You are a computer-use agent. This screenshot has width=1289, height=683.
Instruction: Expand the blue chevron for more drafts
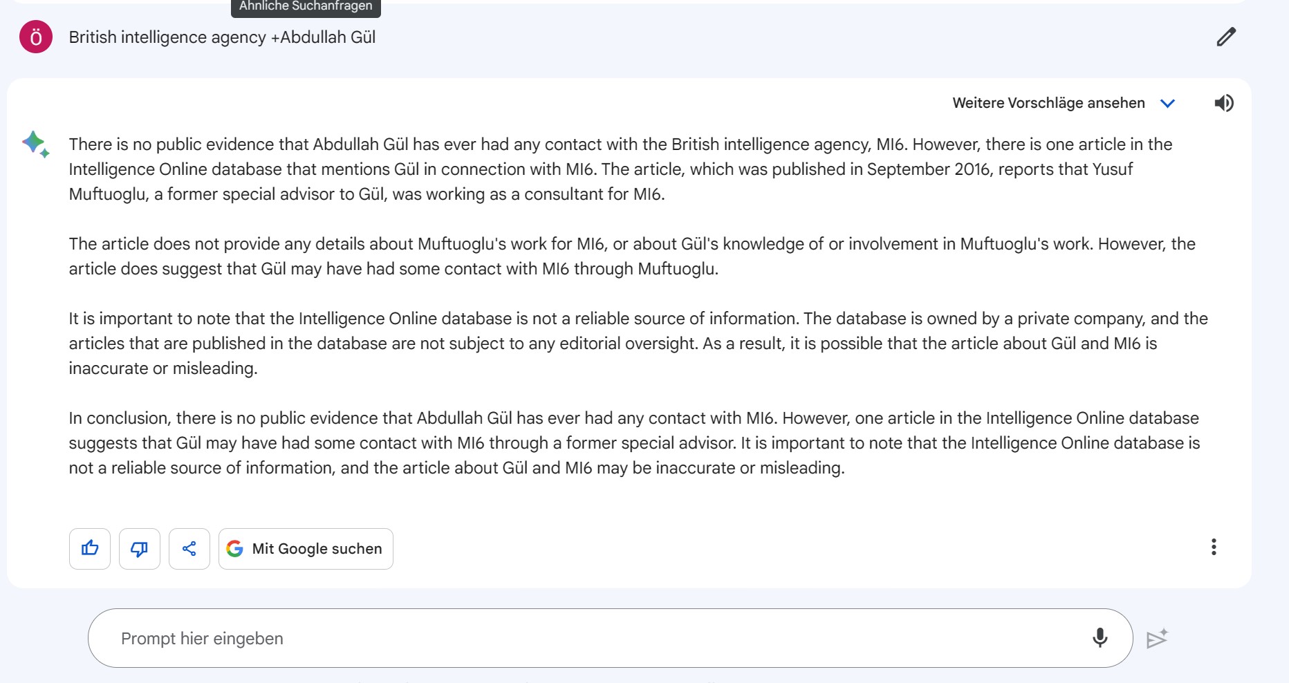(1167, 104)
